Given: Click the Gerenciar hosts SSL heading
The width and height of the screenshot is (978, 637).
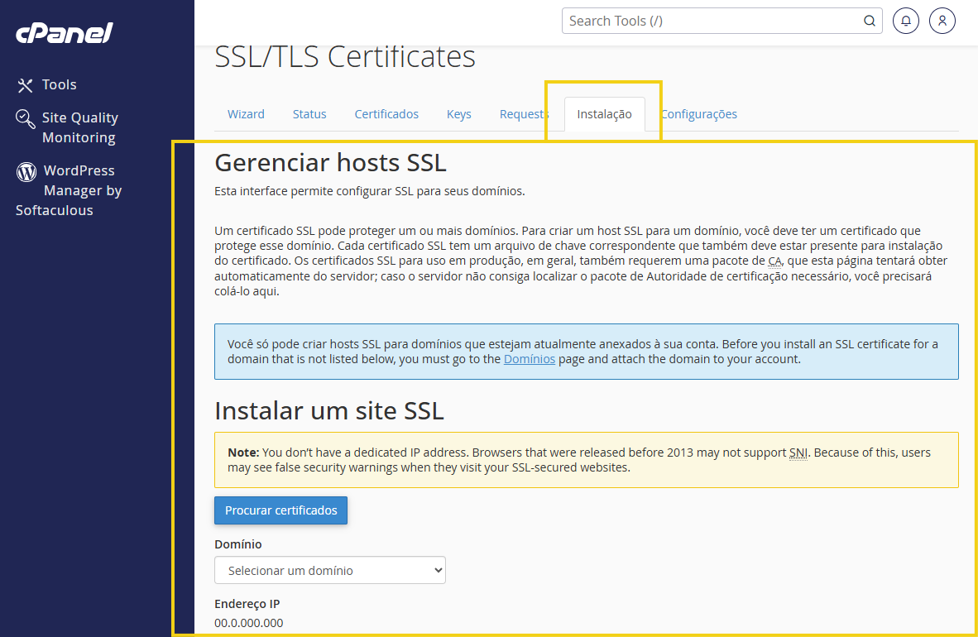Looking at the screenshot, I should 331,163.
